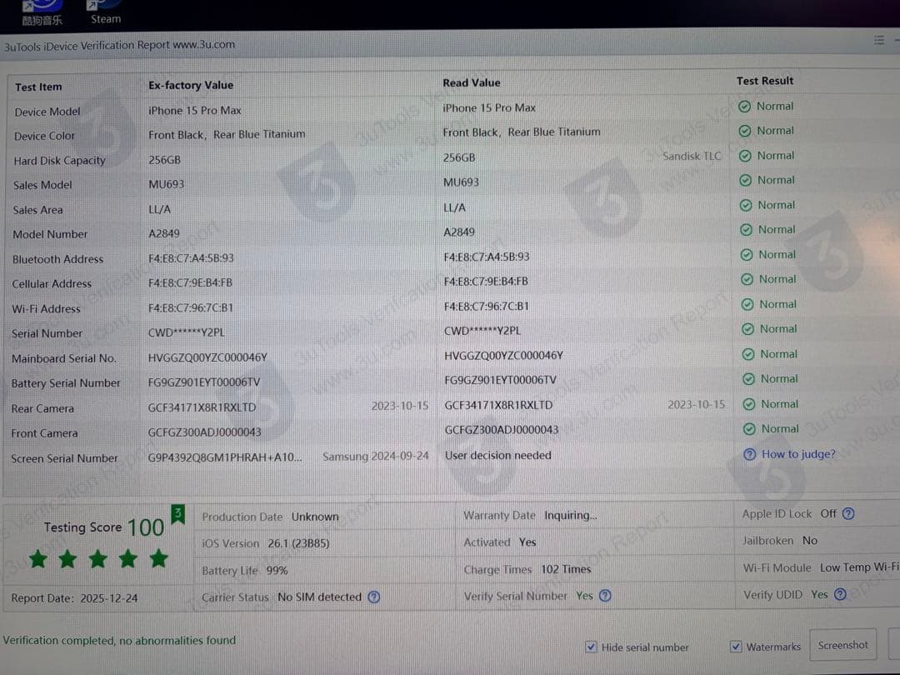Image resolution: width=900 pixels, height=675 pixels.
Task: Click the Normal check icon for Model Number
Action: point(746,230)
